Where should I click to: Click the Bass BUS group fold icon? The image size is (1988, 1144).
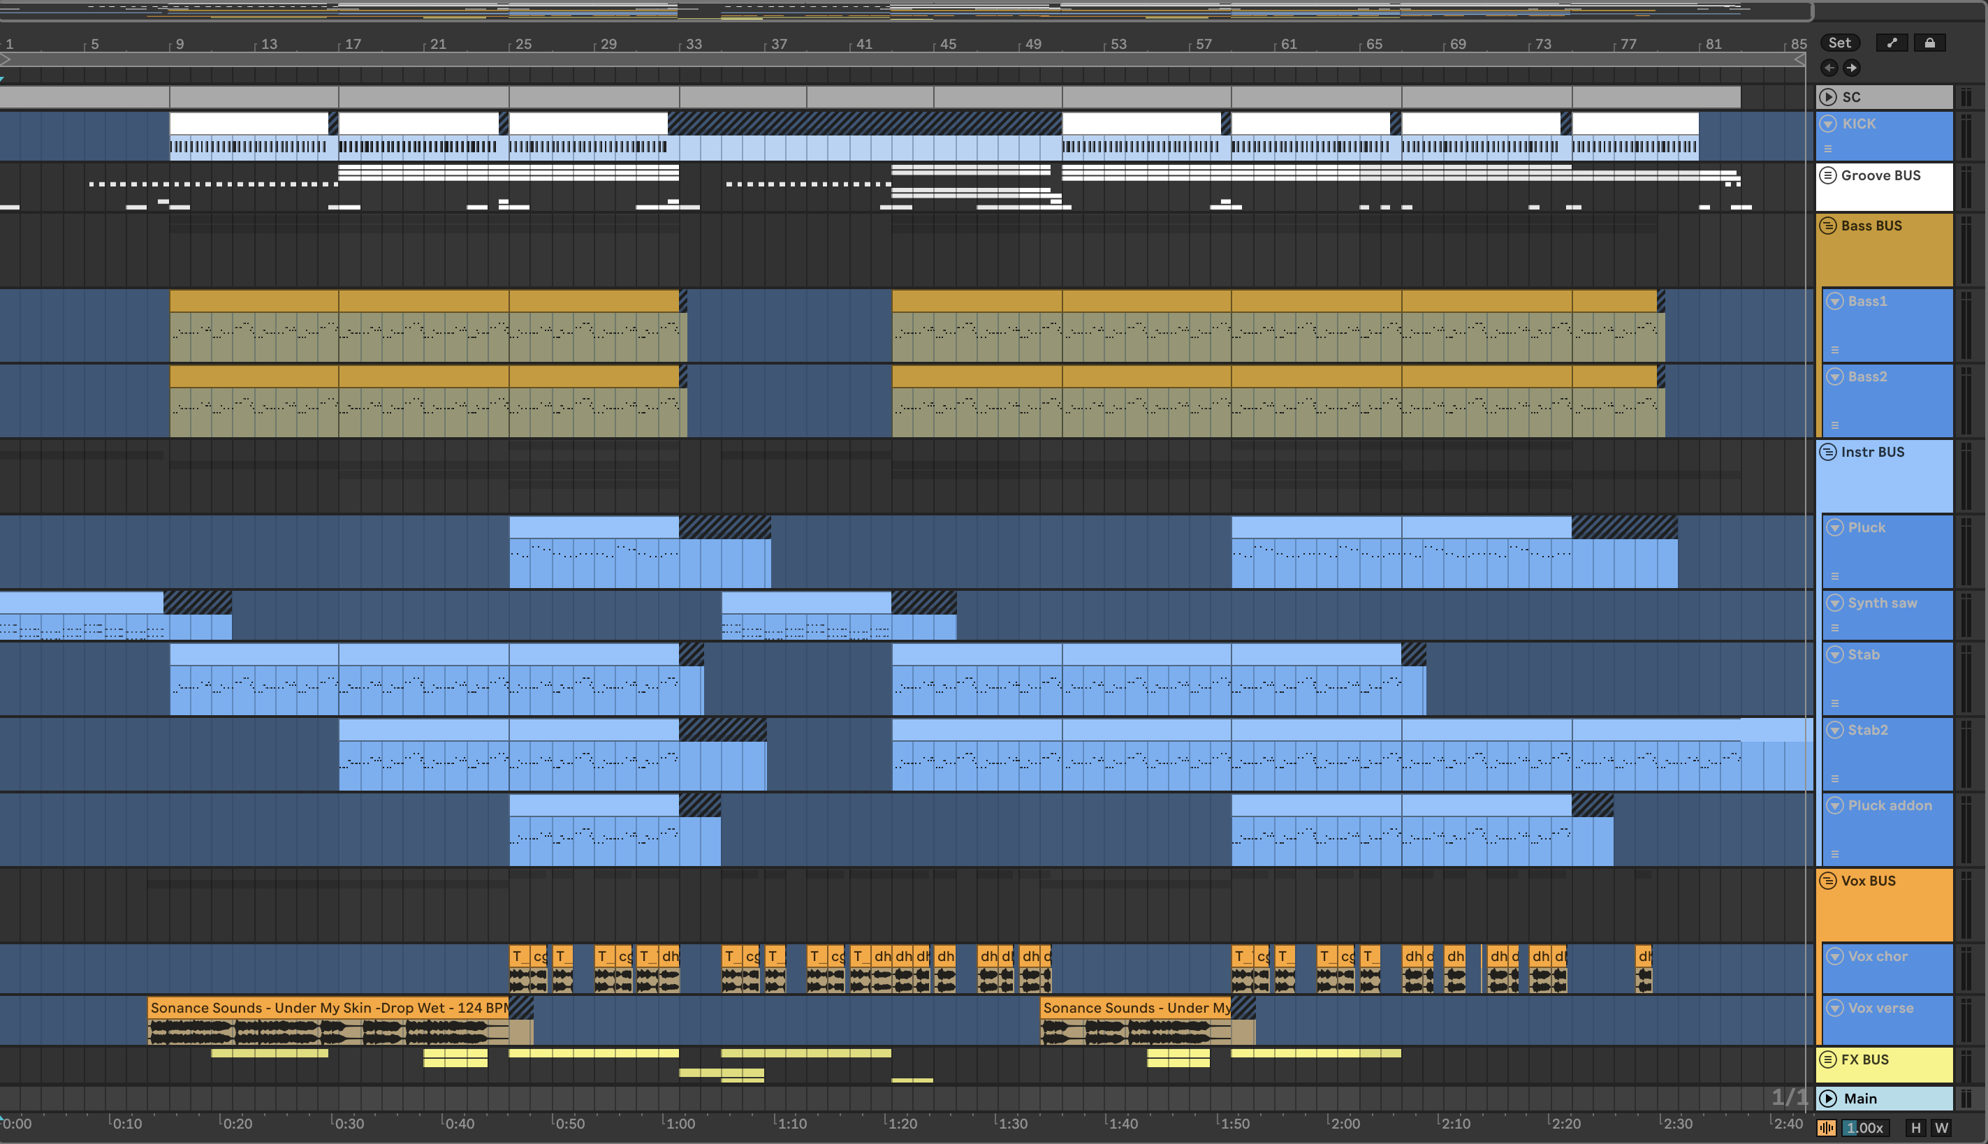click(1828, 226)
